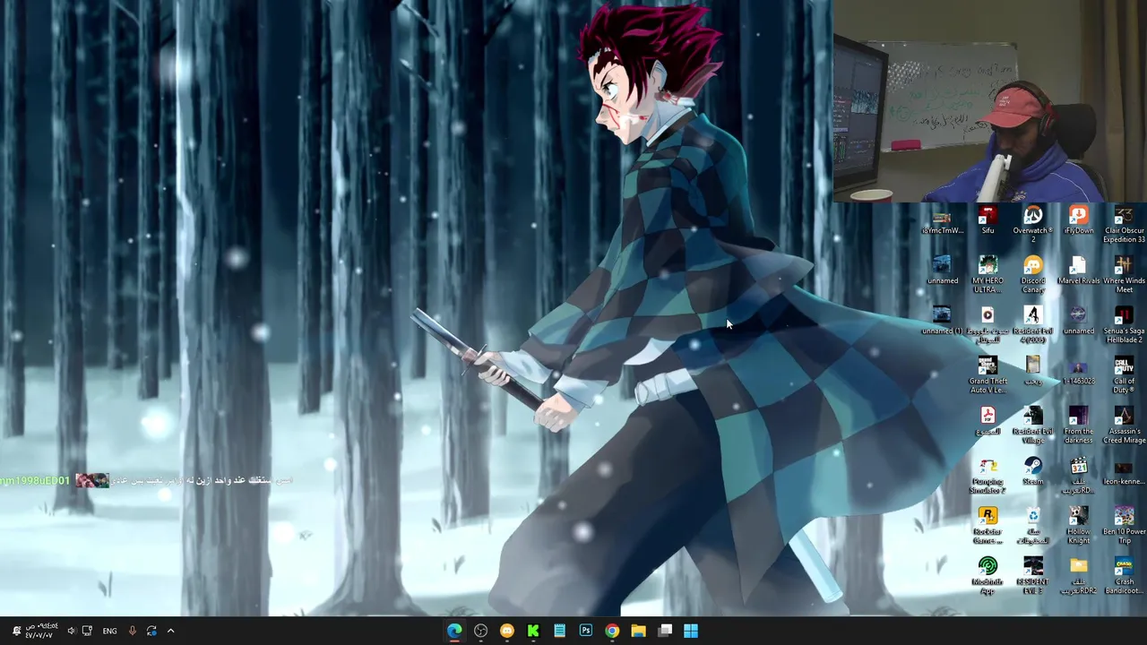Open the network display tray icon
Screen dimensions: 1147x645
click(87, 631)
